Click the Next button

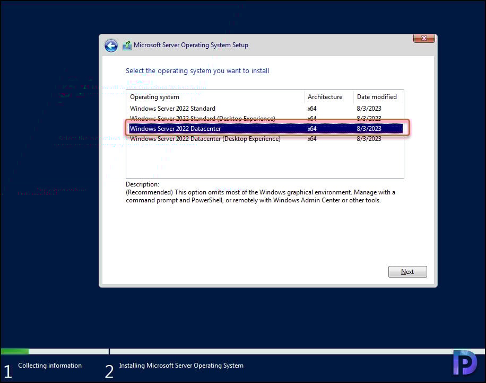tap(407, 272)
